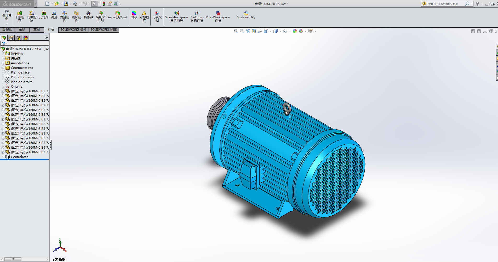Open the Display Style dropdown arrow
498x262 pixels.
(x=280, y=31)
